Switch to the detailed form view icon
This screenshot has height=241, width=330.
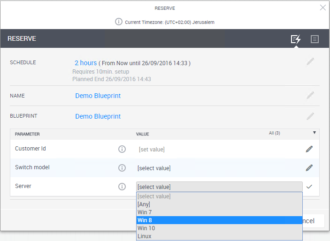315,39
